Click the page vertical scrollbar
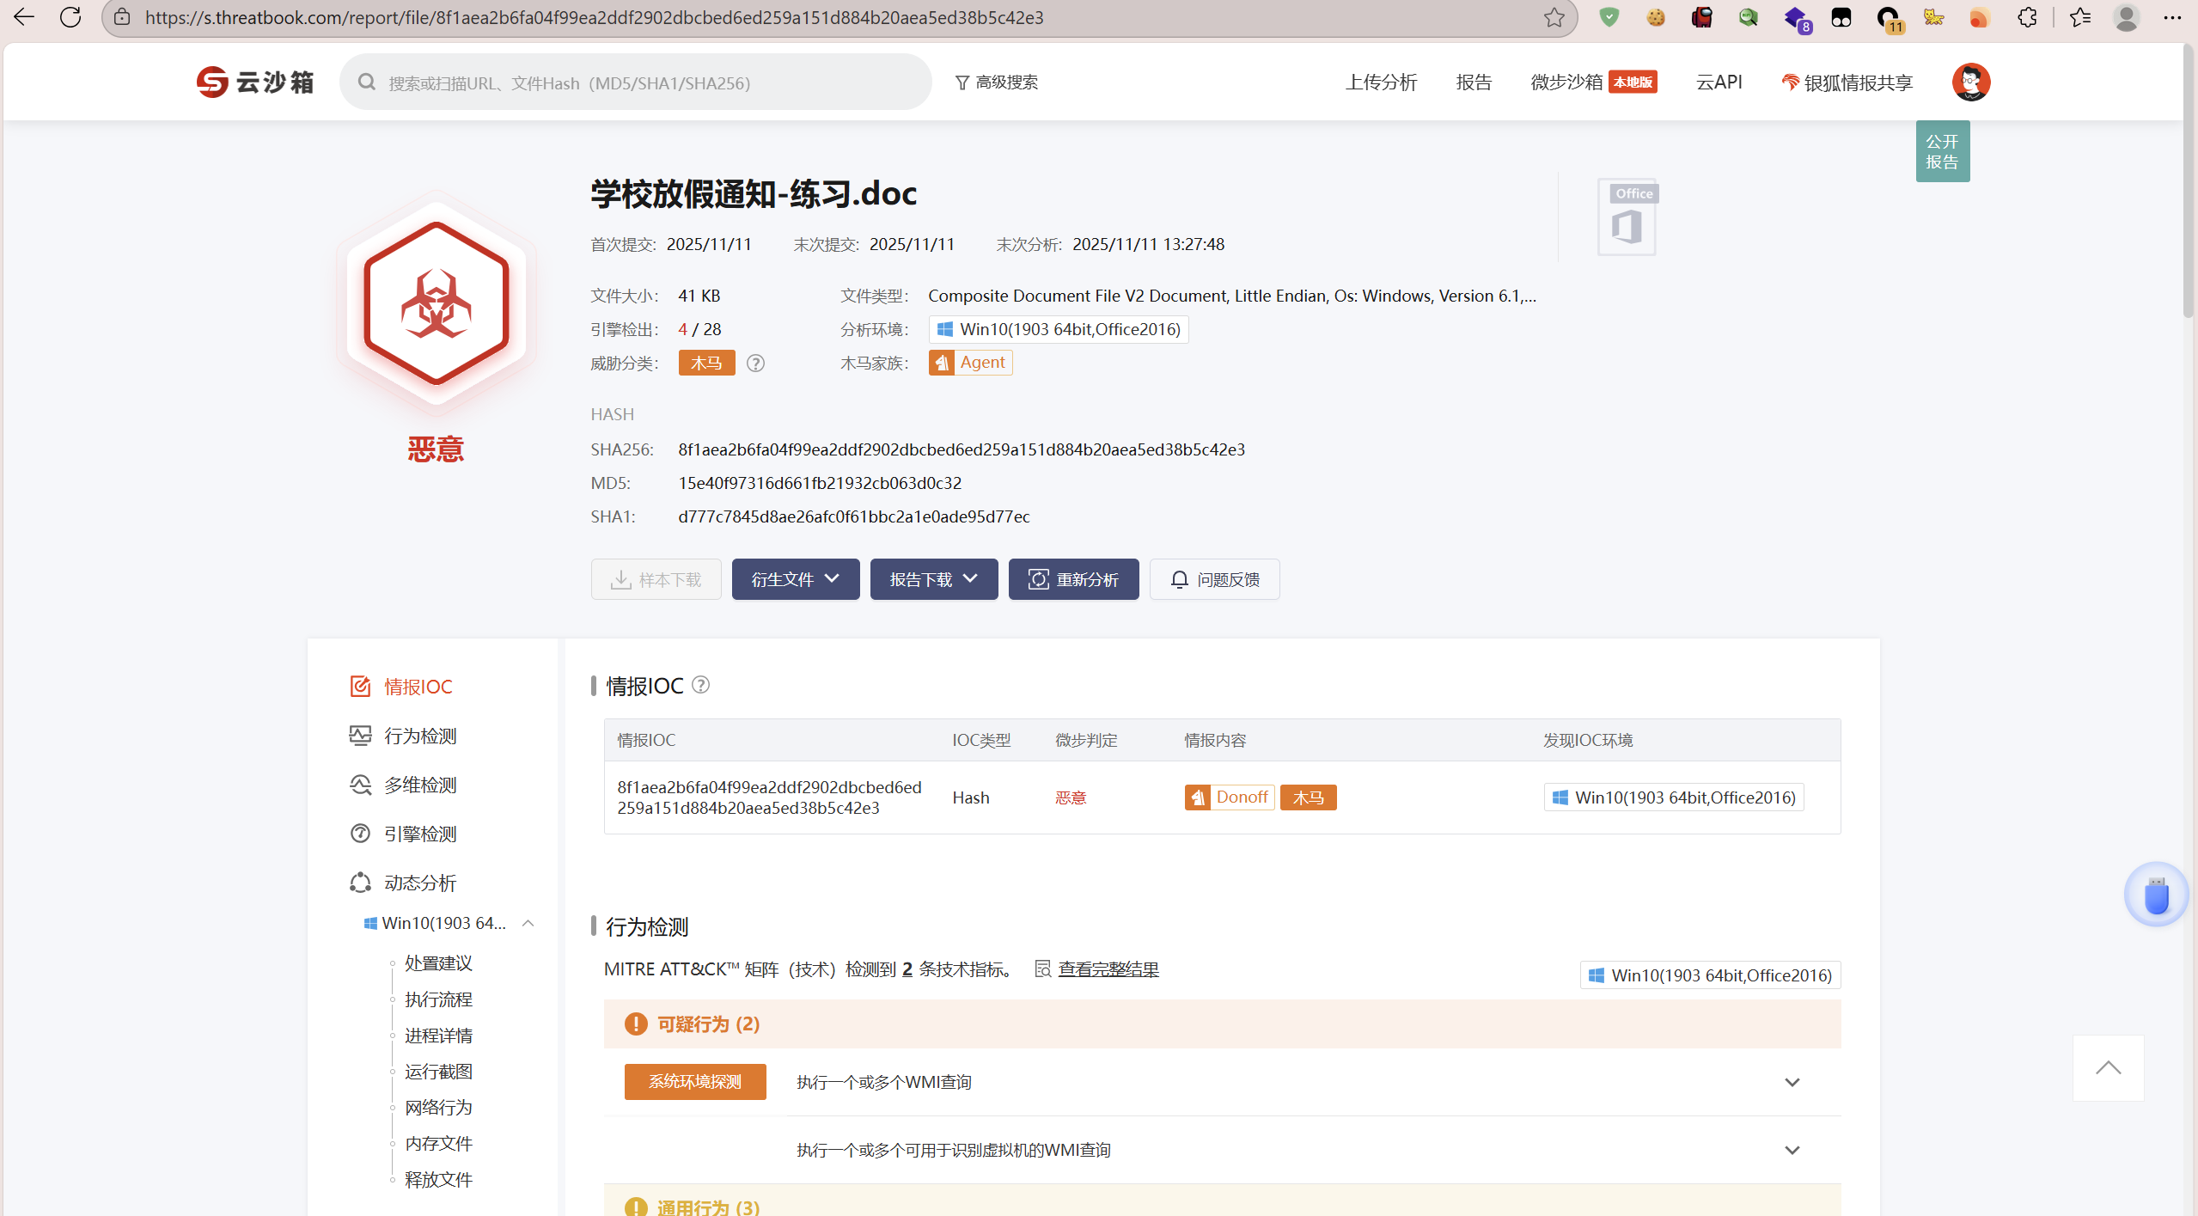The height and width of the screenshot is (1216, 2198). [2189, 180]
